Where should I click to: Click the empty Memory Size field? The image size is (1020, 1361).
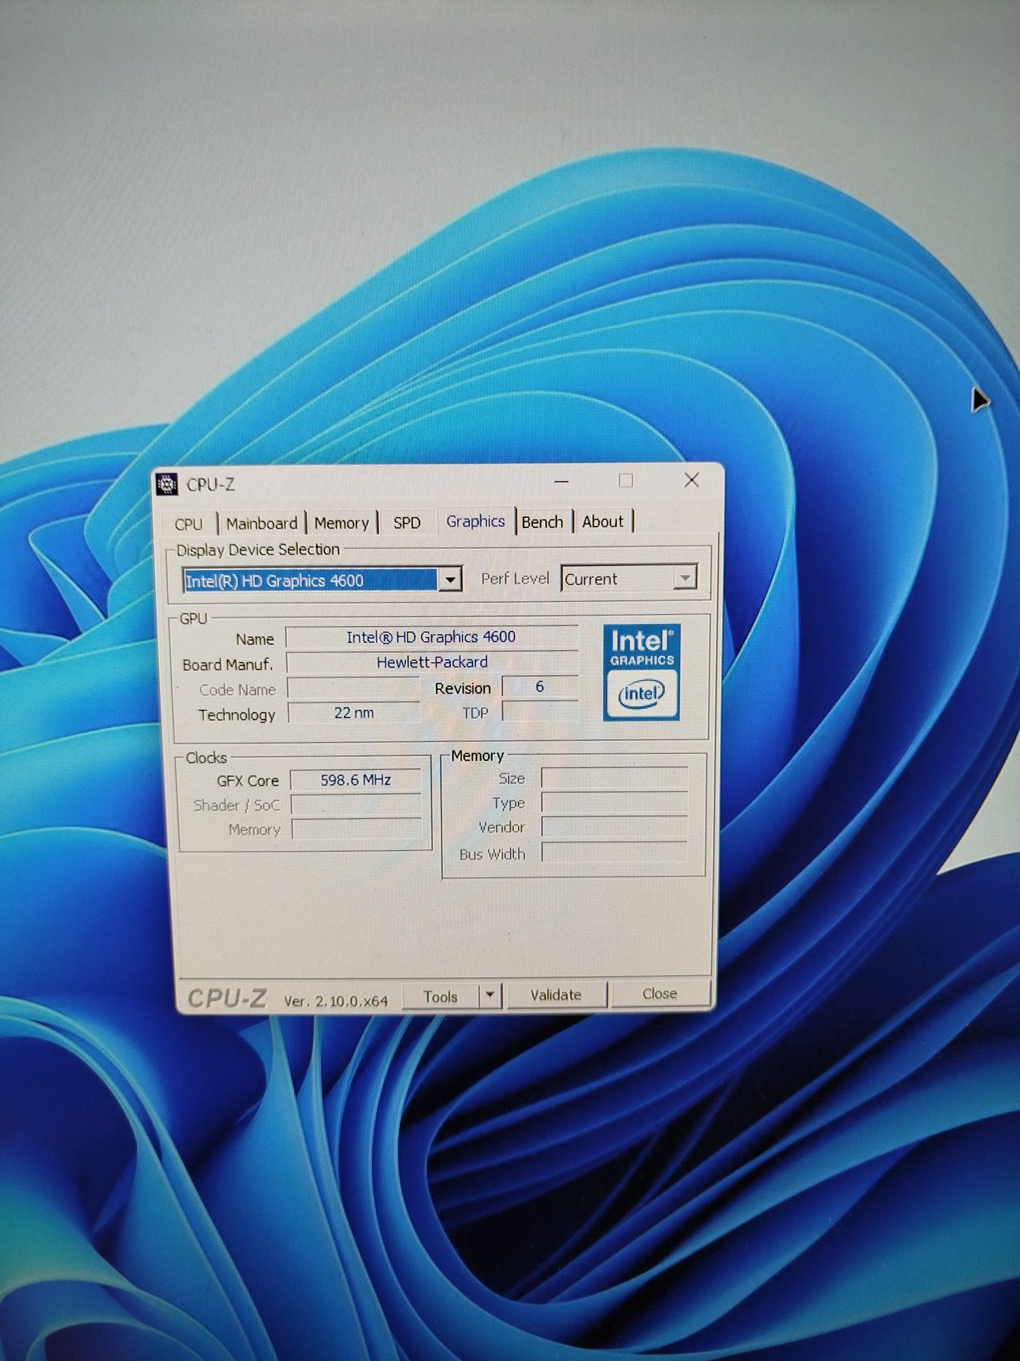coord(614,778)
